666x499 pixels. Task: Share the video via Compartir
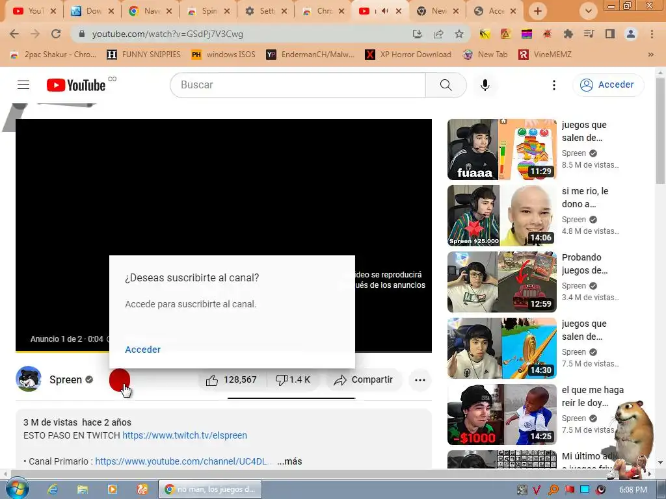tap(363, 379)
